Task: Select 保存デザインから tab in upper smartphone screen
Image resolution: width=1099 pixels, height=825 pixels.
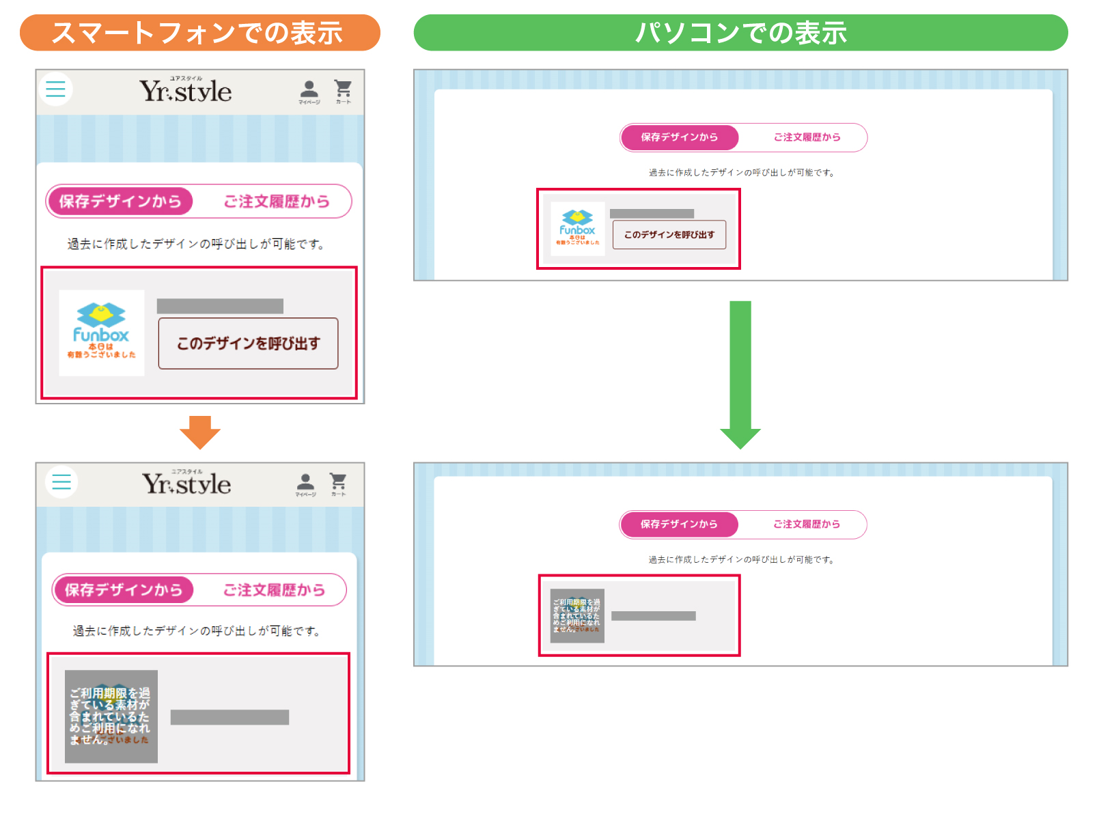Action: [120, 201]
